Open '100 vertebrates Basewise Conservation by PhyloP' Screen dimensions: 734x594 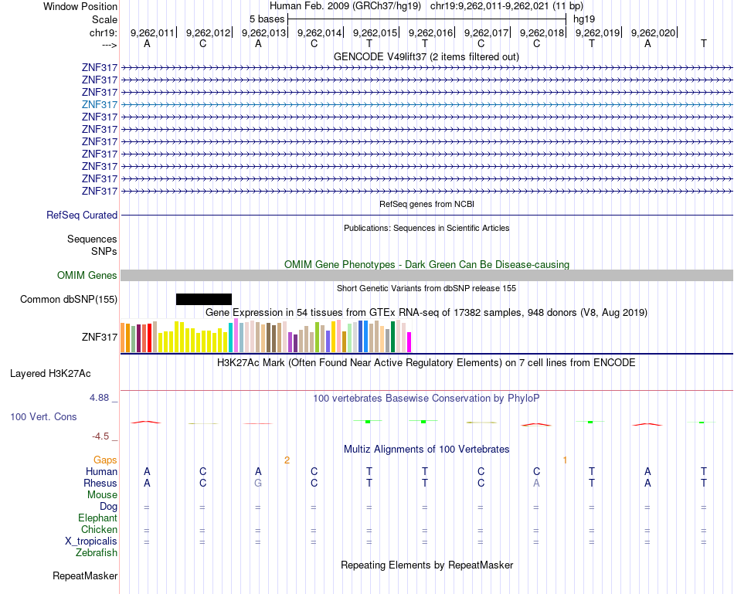click(x=426, y=399)
